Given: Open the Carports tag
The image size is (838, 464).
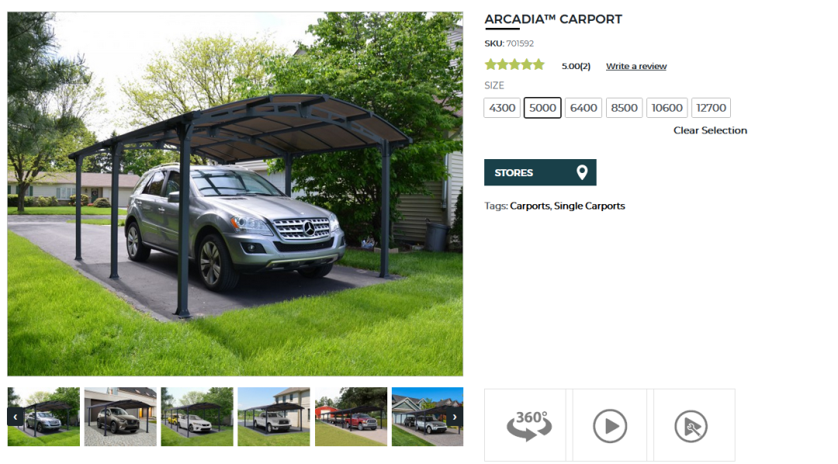Looking at the screenshot, I should [x=530, y=206].
